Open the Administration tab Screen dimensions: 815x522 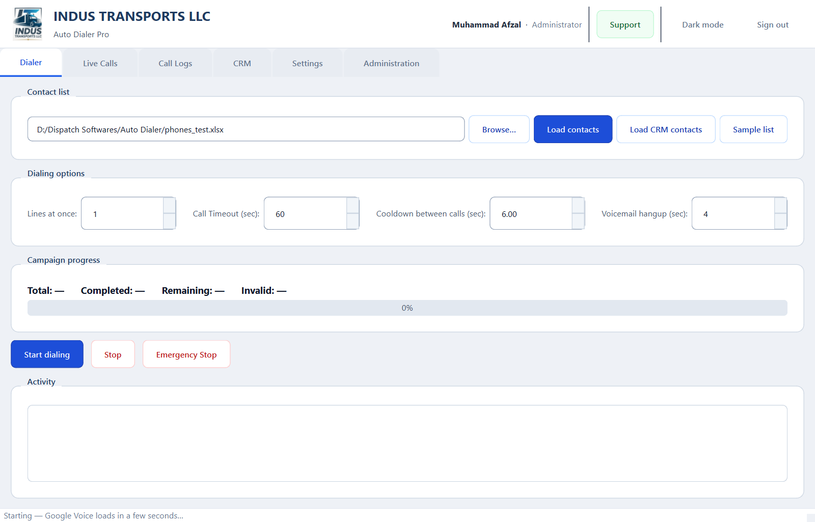391,63
